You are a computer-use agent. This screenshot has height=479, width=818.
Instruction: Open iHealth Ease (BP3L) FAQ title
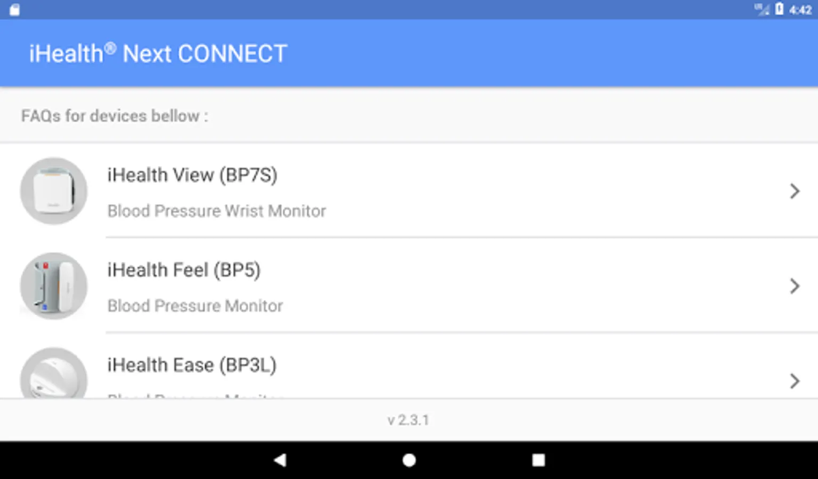pyautogui.click(x=192, y=365)
